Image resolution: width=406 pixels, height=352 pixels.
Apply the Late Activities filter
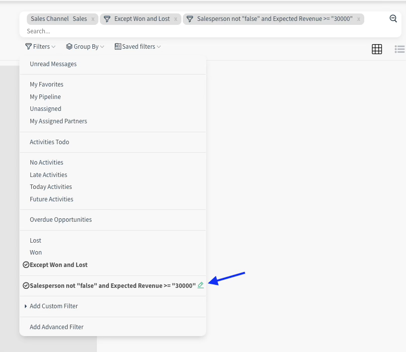pyautogui.click(x=48, y=175)
